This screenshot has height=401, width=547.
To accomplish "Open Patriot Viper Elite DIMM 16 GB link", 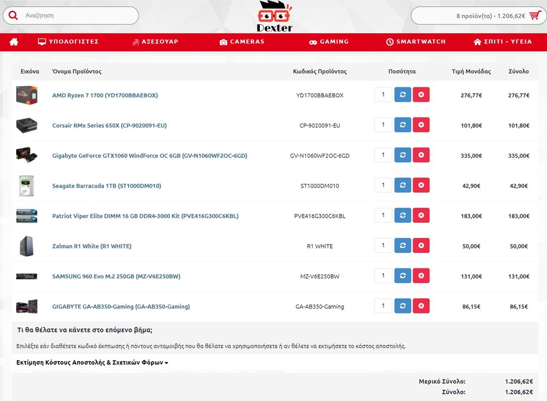I will (x=146, y=216).
